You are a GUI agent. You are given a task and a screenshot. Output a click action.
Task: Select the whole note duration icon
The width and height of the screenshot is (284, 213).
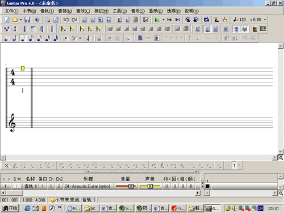click(6, 38)
